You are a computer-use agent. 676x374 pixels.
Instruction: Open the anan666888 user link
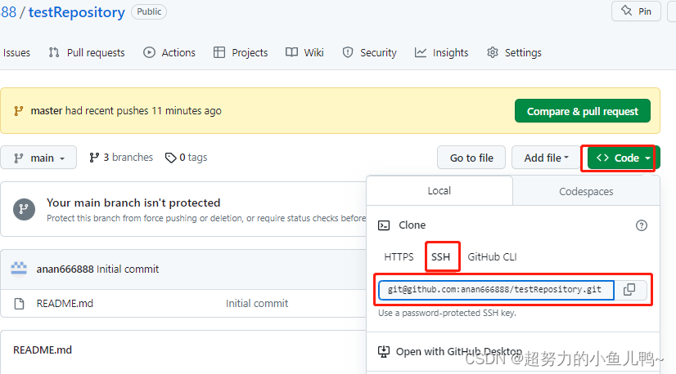point(65,269)
